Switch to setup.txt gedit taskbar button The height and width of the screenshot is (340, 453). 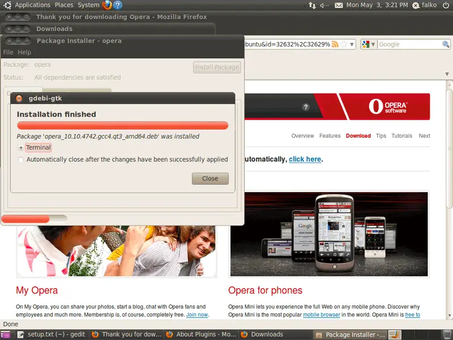click(x=52, y=334)
